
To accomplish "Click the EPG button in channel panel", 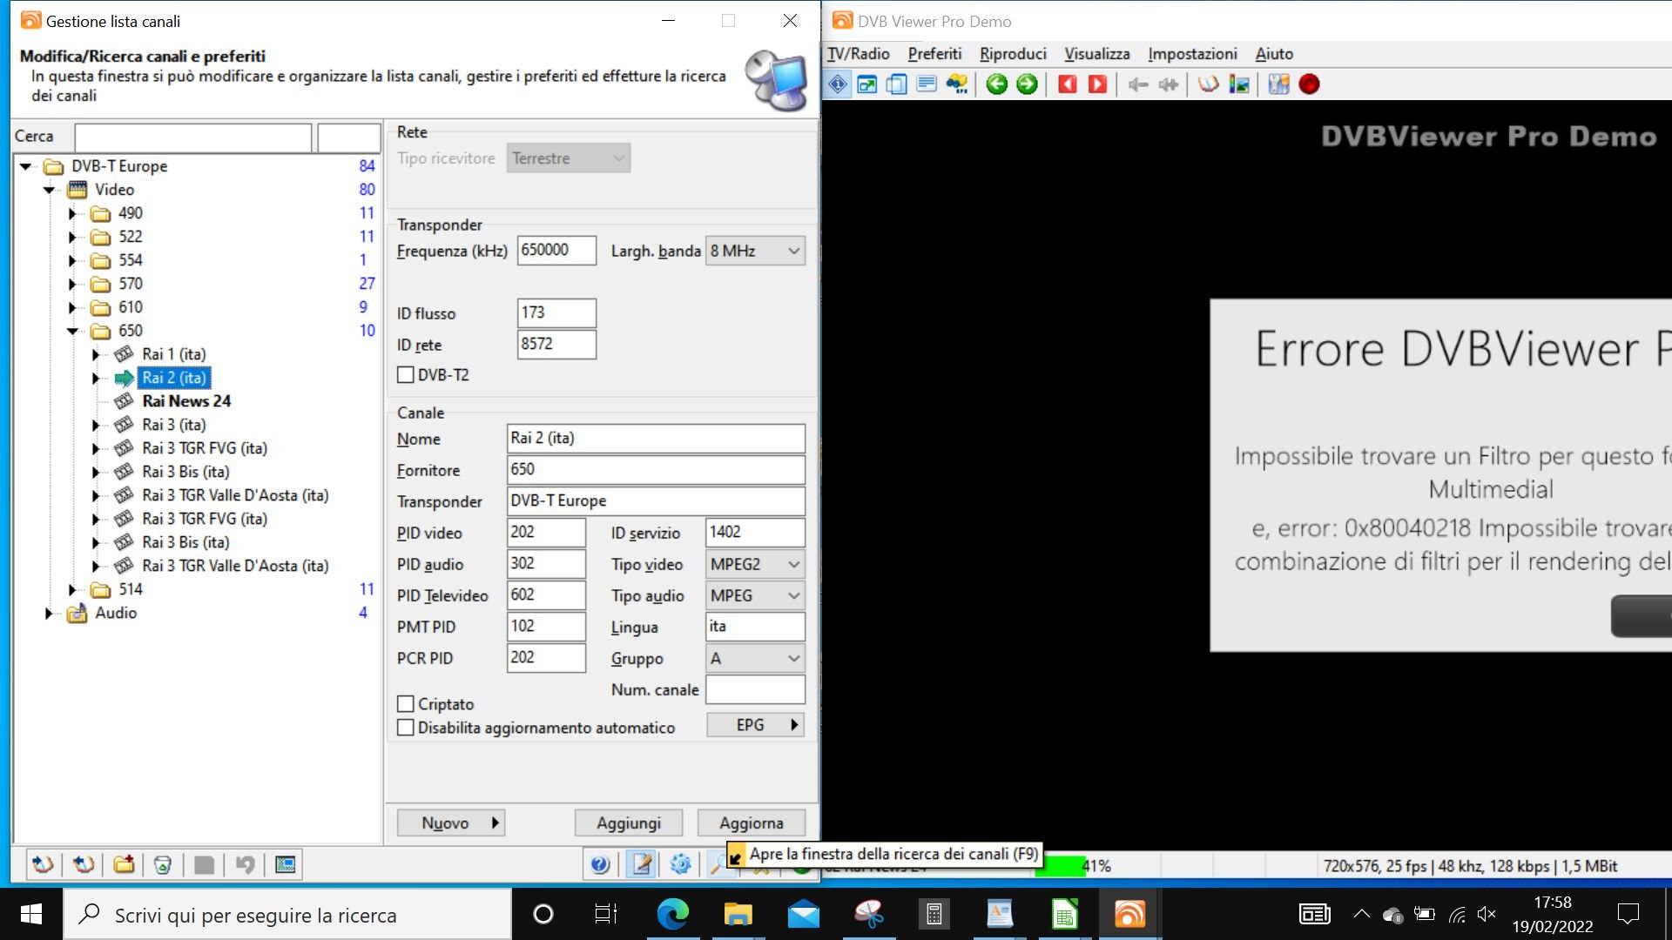I will (x=755, y=725).
